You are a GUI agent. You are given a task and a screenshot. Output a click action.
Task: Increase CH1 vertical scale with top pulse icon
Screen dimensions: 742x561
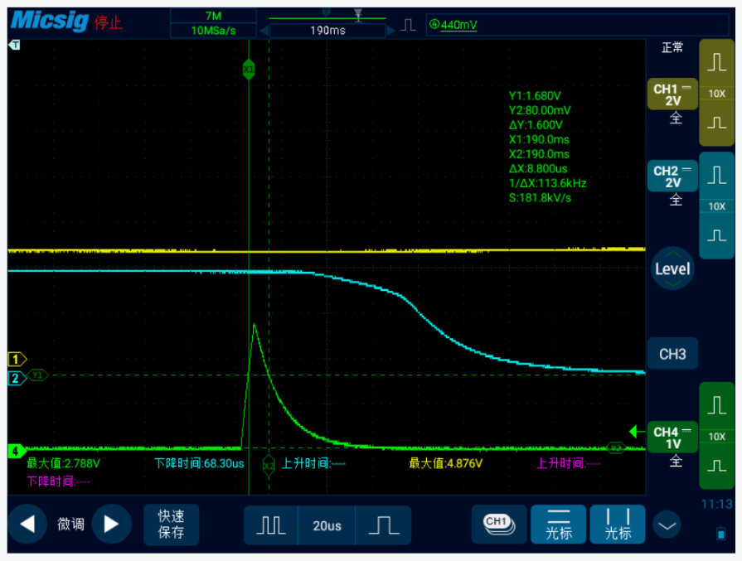(716, 65)
